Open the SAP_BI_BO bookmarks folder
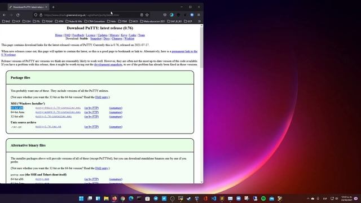The height and width of the screenshot is (203, 361). 174,21
